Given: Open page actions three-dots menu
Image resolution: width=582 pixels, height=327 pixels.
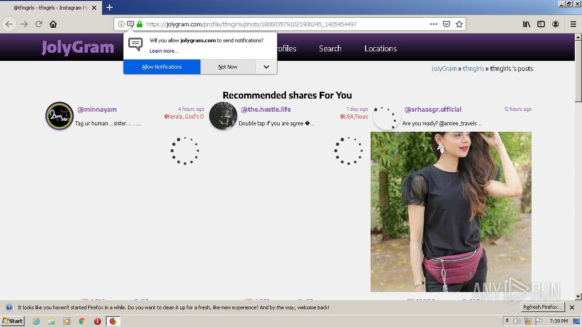Looking at the screenshot, I should [434, 24].
